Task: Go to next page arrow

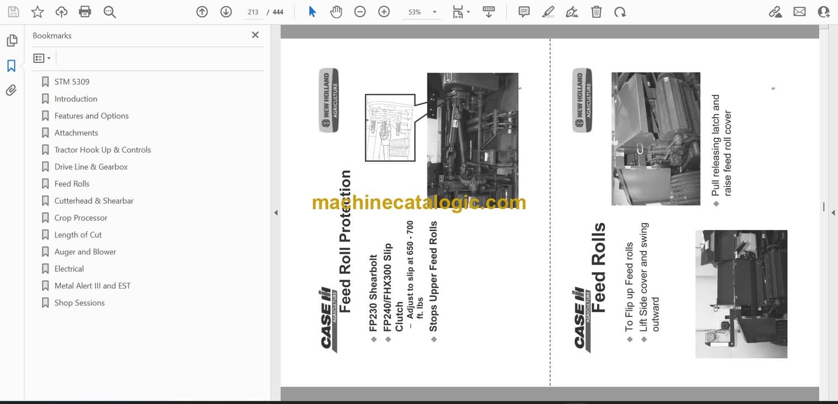Action: coord(226,12)
